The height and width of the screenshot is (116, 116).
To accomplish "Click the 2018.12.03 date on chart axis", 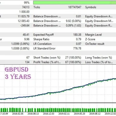I will coord(48,114).
